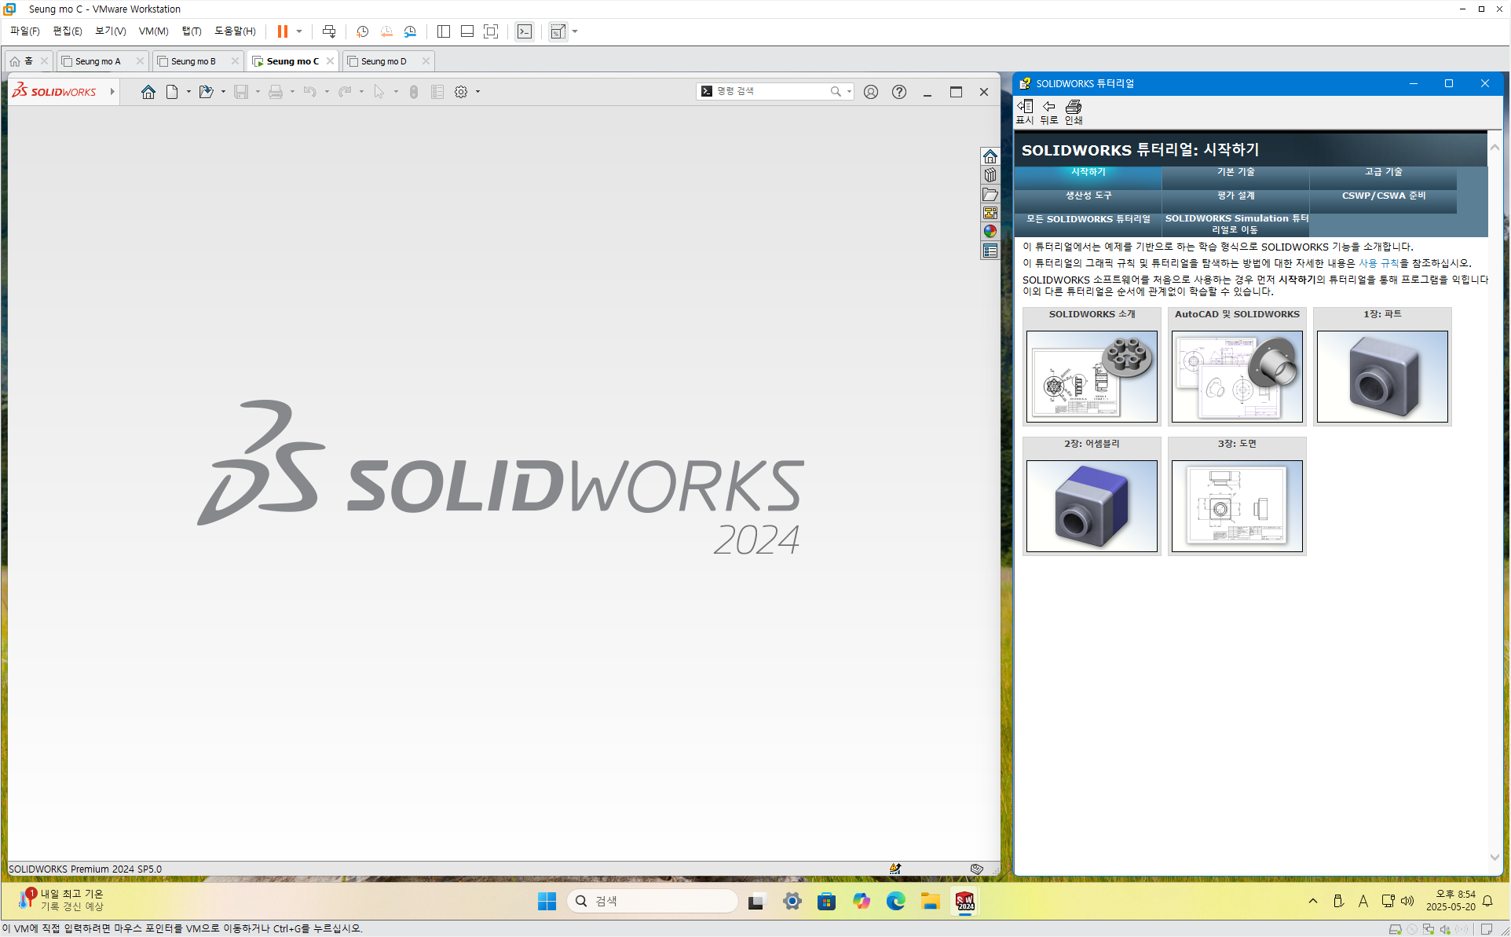Open the dropdown arrow next to Options gear
This screenshot has width=1511, height=937.
tap(477, 92)
